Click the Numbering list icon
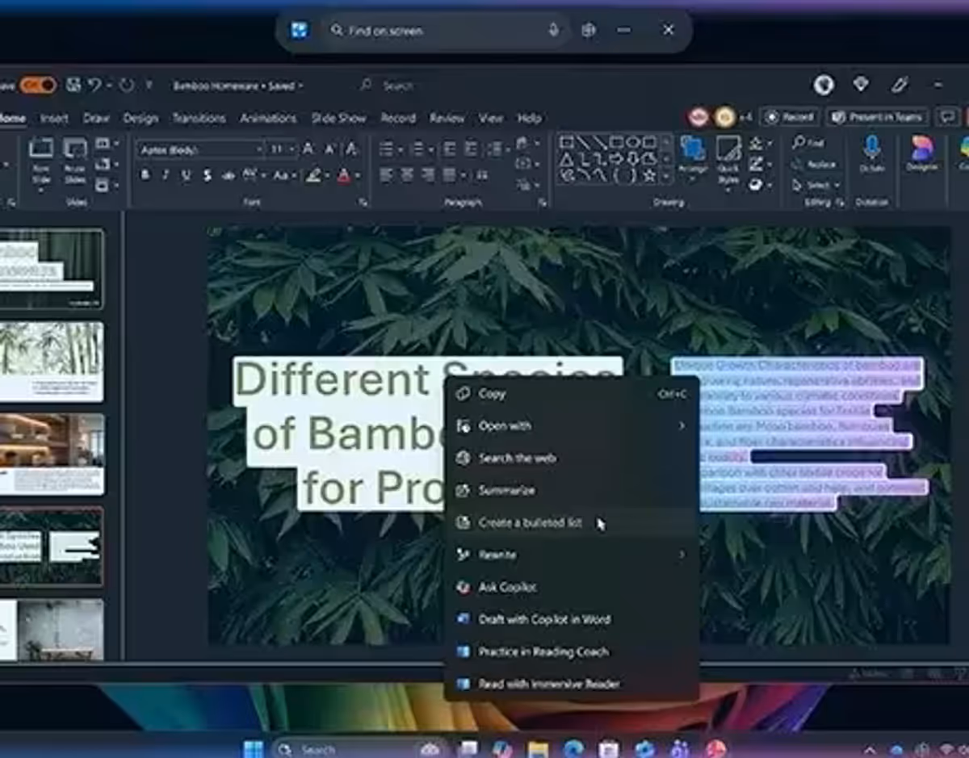 tap(417, 149)
